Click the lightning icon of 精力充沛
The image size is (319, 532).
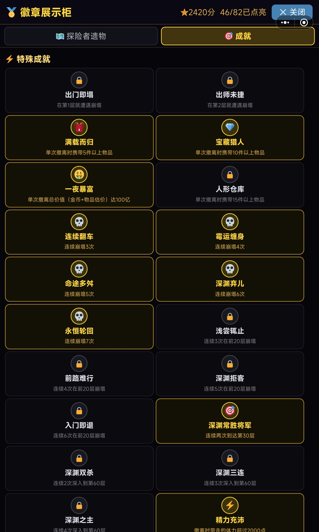pos(230,505)
